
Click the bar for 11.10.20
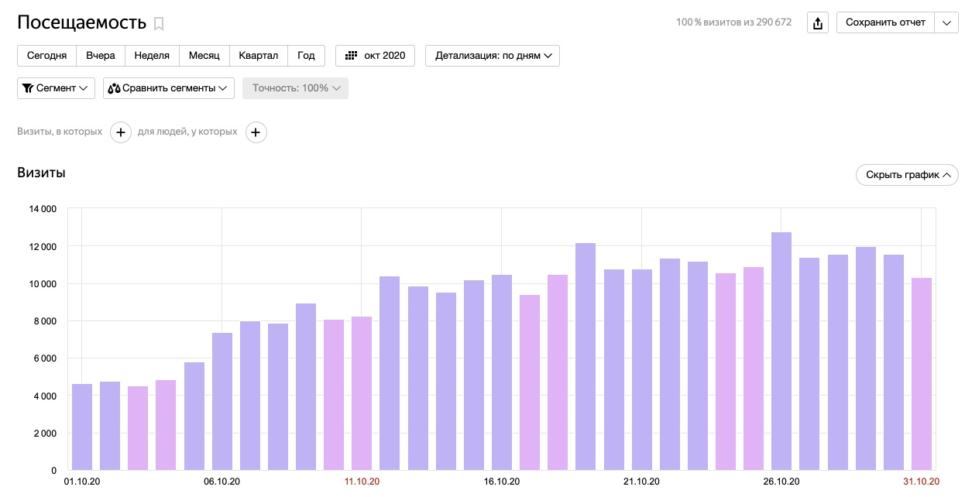pyautogui.click(x=362, y=393)
